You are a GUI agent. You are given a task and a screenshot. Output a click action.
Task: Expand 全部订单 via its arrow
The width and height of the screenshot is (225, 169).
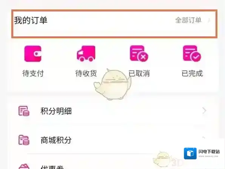coord(209,20)
